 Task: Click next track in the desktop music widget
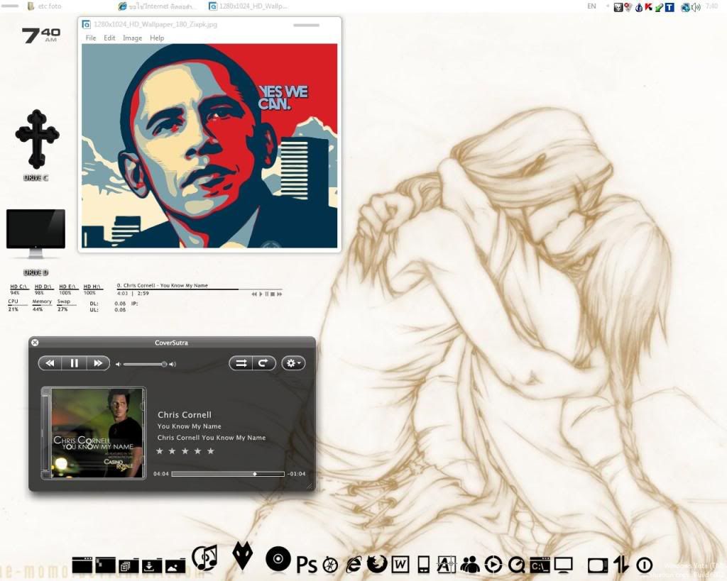280,294
